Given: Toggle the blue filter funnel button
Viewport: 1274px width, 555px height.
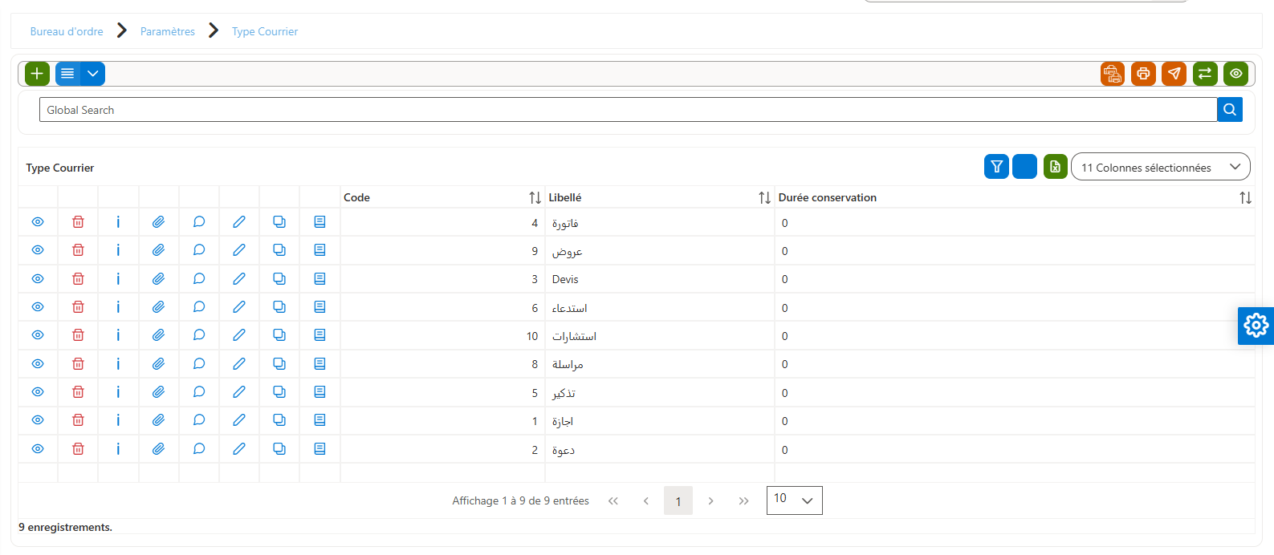Looking at the screenshot, I should 996,167.
